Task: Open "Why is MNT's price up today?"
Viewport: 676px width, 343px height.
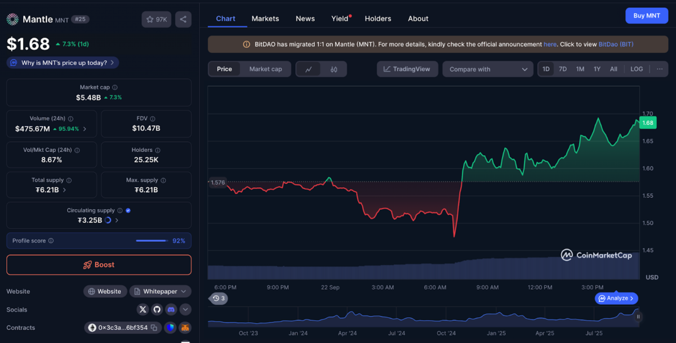Action: coord(63,63)
